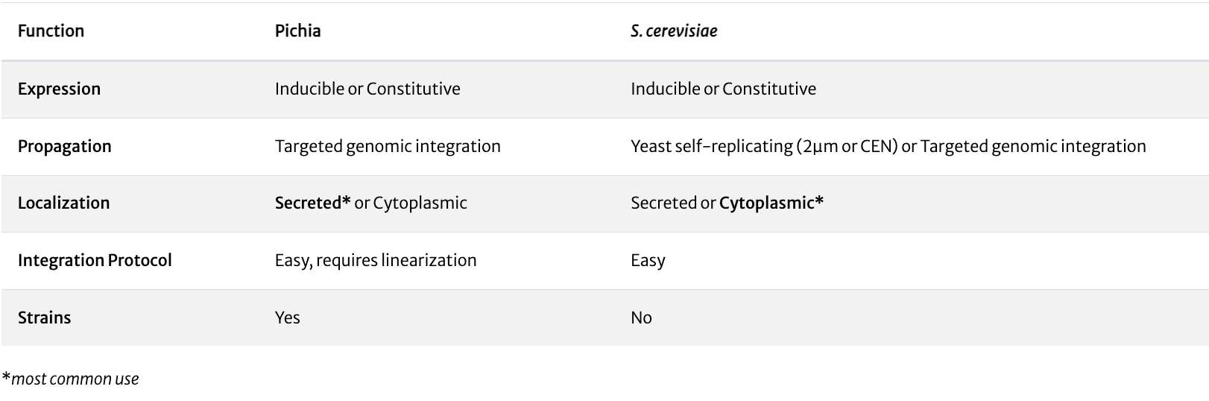
Task: Click Targeted genomic integration in S. cerevisiae column
Action: [1033, 146]
